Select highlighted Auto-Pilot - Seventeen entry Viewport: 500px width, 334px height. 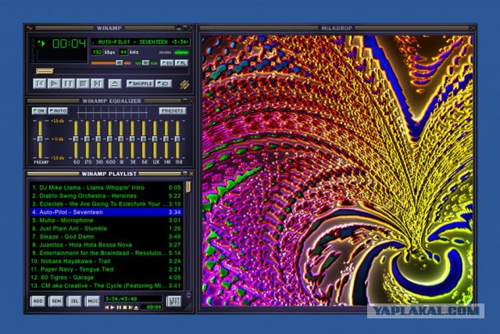(106, 212)
